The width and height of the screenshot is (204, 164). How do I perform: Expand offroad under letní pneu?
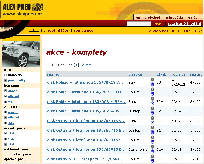(x=5, y=96)
